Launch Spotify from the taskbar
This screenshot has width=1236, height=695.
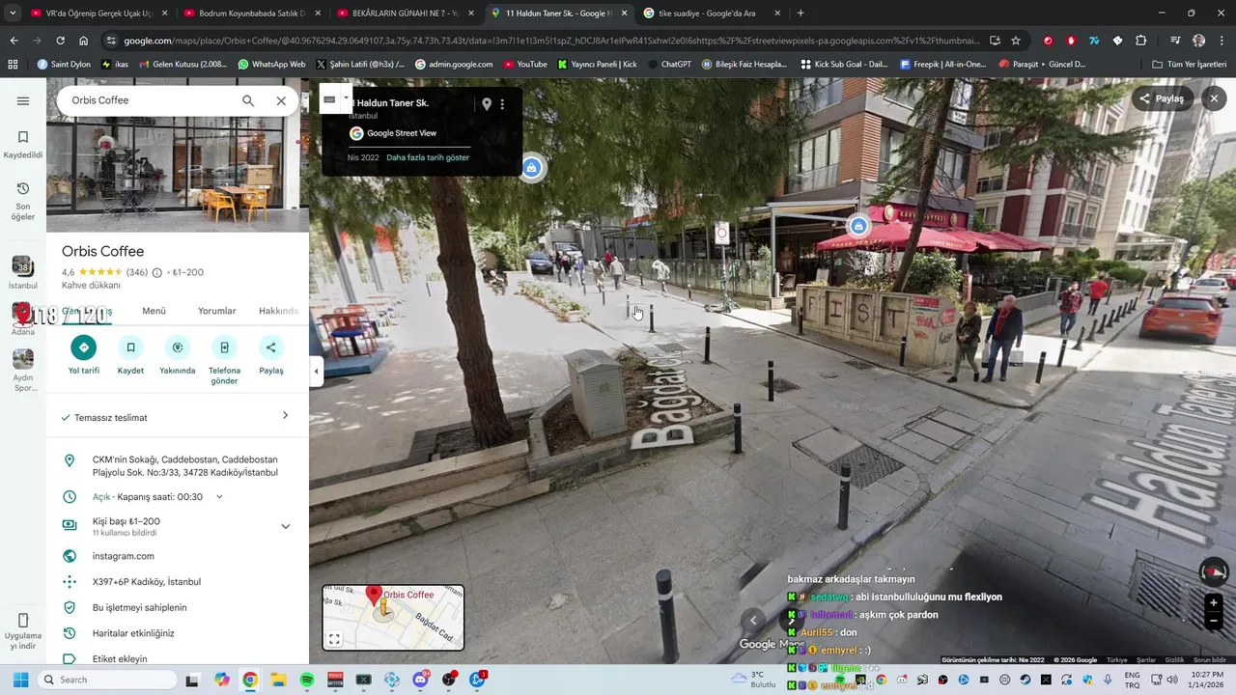[x=307, y=680]
